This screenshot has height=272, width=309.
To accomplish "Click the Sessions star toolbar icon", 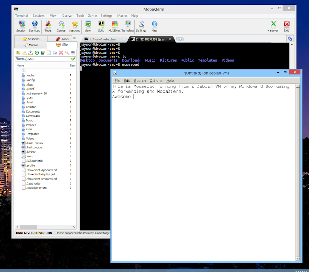I will click(x=74, y=26).
